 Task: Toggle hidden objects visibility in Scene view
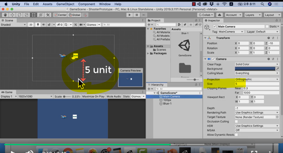point(60,25)
